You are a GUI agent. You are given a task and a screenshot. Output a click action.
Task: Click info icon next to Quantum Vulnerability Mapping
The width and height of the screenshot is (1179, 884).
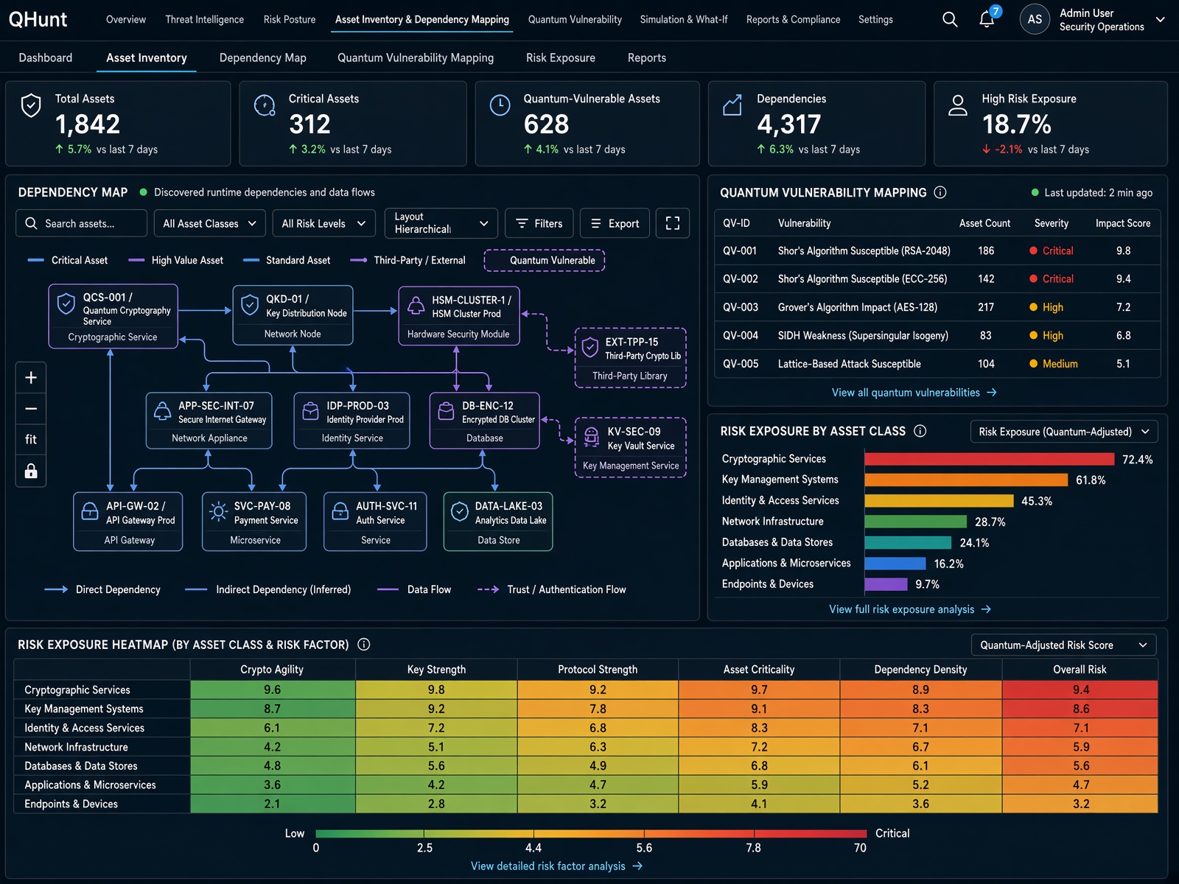point(940,192)
